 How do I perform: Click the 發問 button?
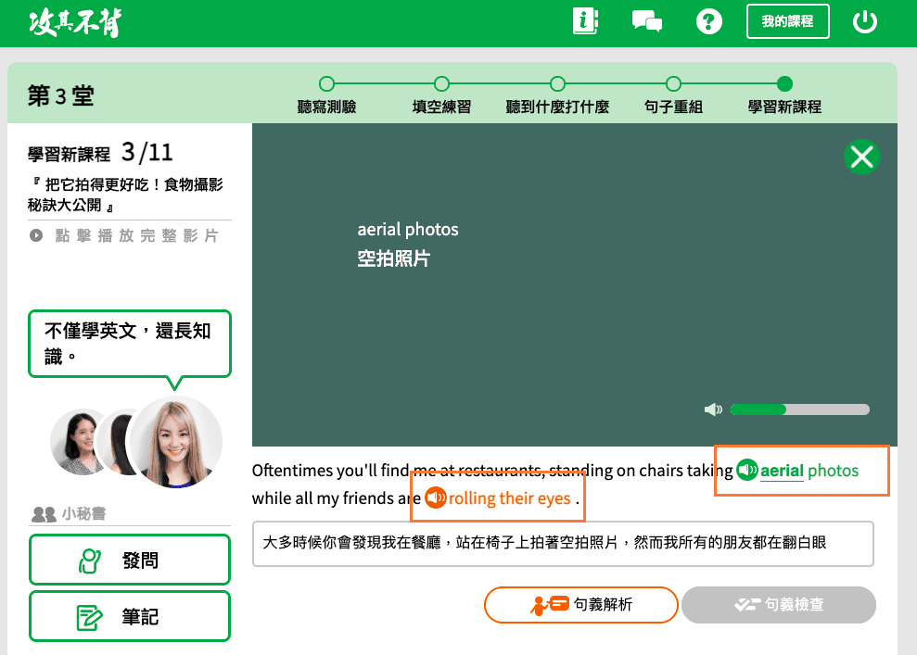[x=129, y=560]
